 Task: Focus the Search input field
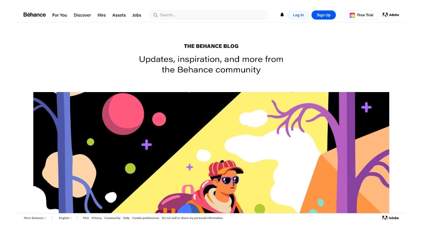tap(209, 15)
